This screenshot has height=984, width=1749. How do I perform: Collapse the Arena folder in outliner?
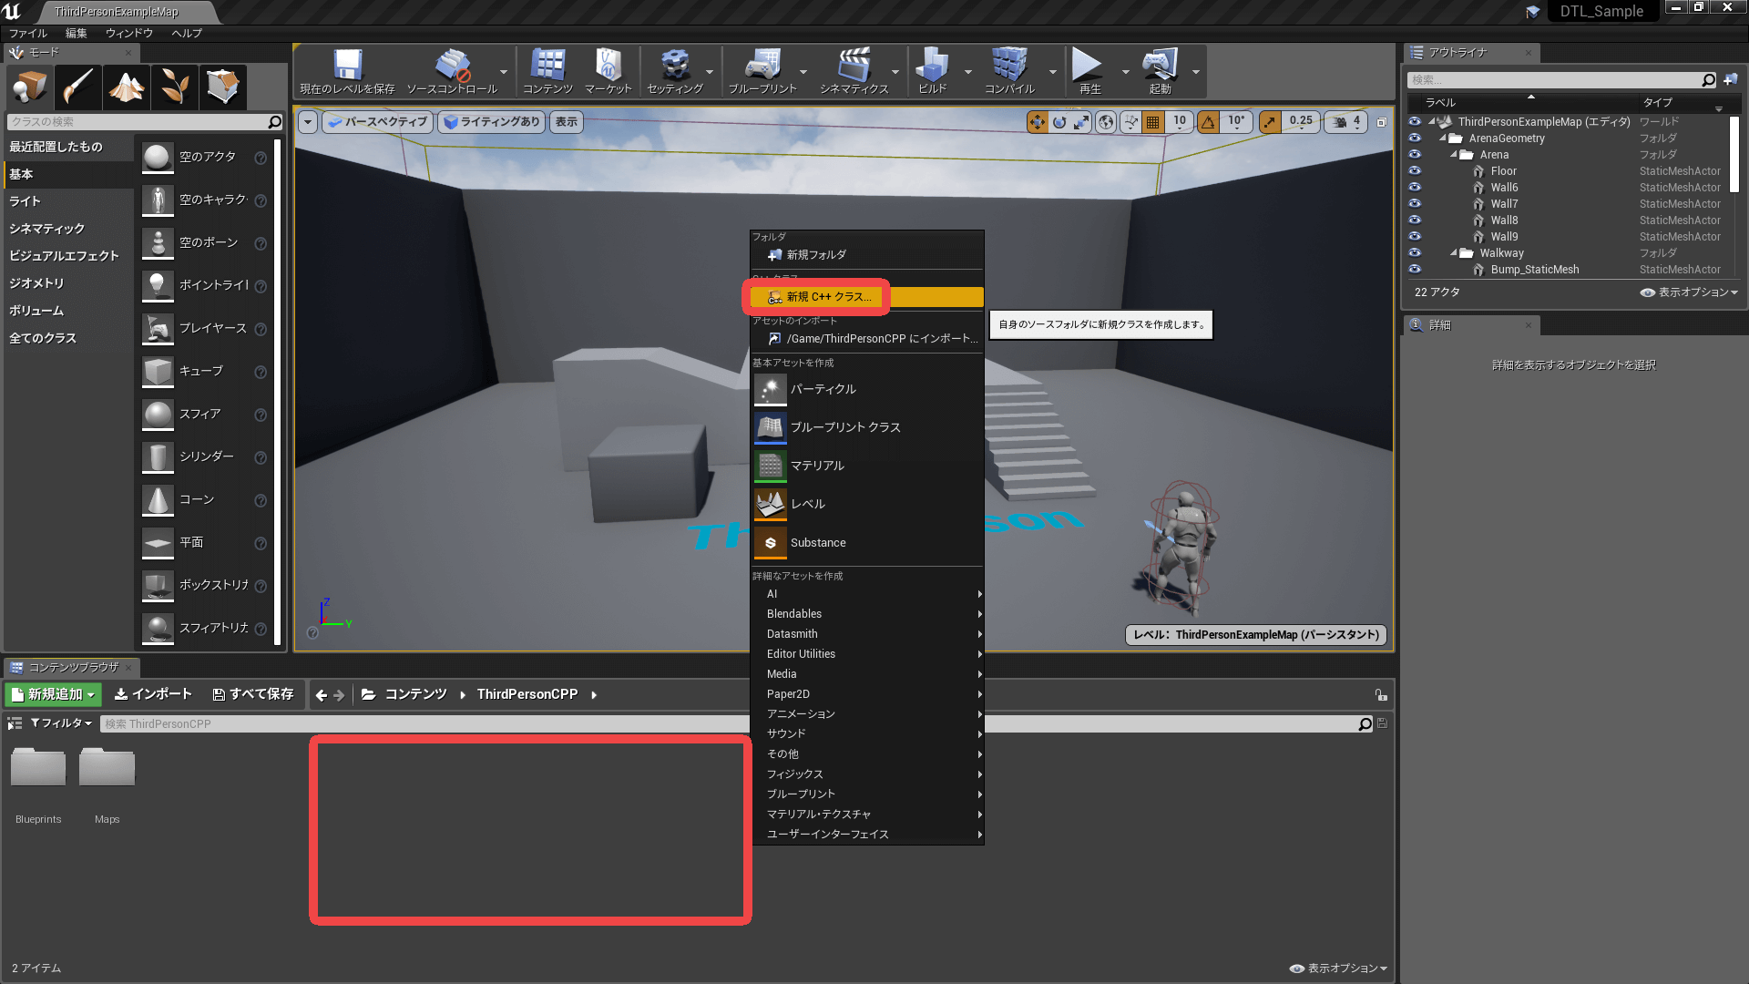coord(1454,155)
